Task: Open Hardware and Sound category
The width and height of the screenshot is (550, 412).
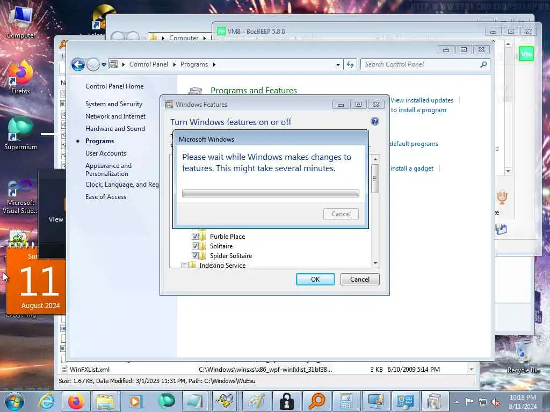Action: (115, 129)
